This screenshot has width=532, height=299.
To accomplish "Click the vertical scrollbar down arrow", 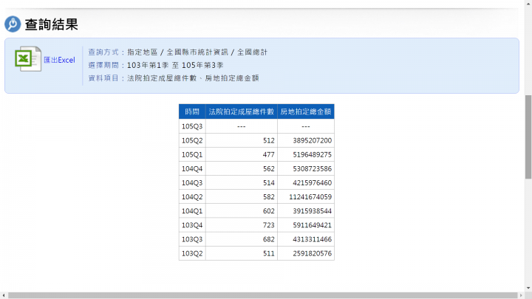I will pos(528,288).
